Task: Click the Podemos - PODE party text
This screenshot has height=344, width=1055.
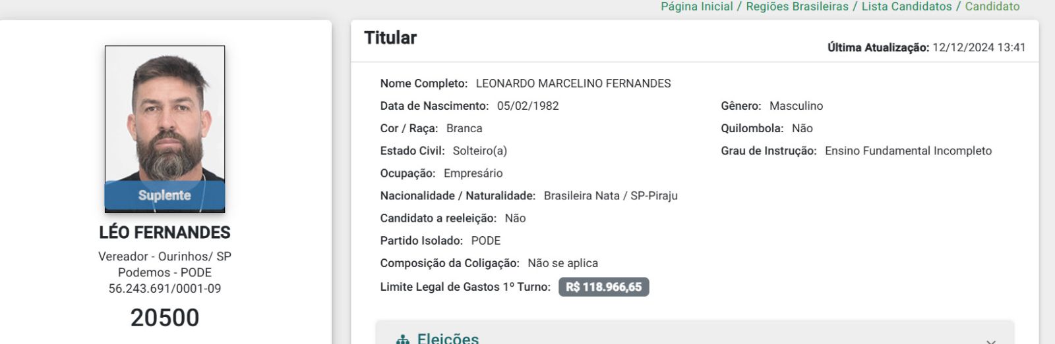Action: 165,272
